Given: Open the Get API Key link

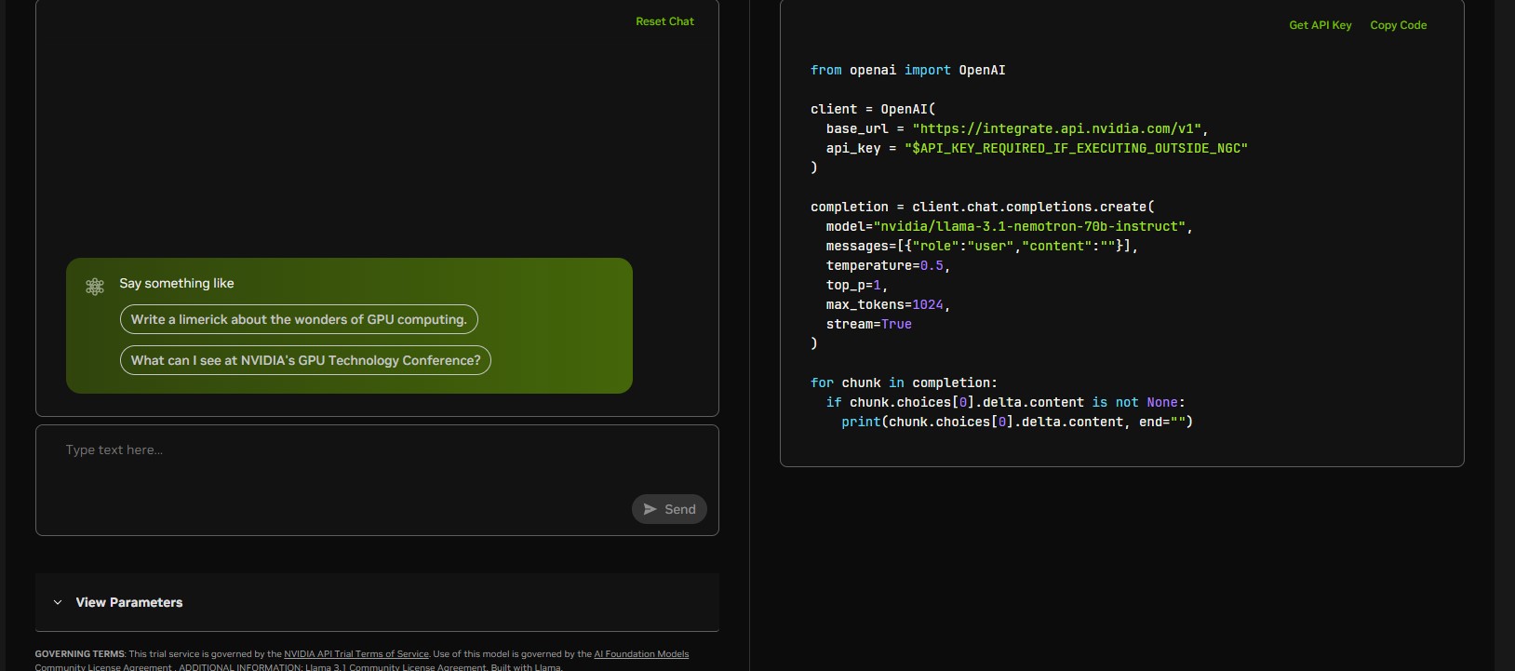Looking at the screenshot, I should click(1320, 25).
